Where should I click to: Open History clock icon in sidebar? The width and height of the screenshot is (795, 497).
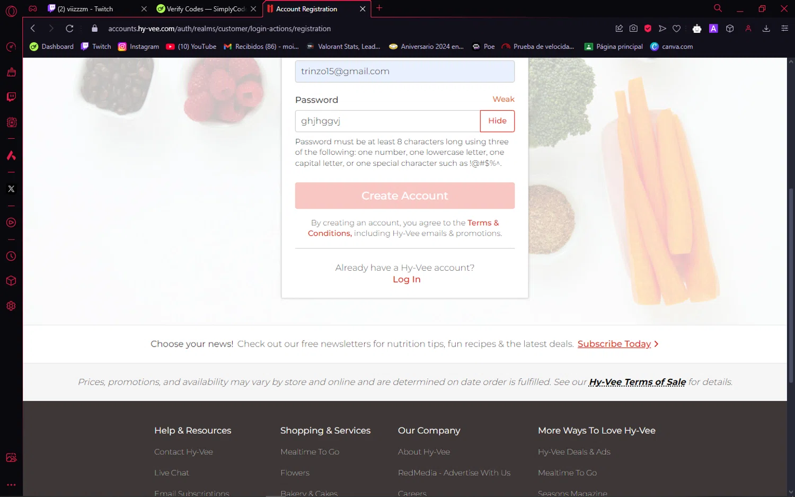[11, 256]
